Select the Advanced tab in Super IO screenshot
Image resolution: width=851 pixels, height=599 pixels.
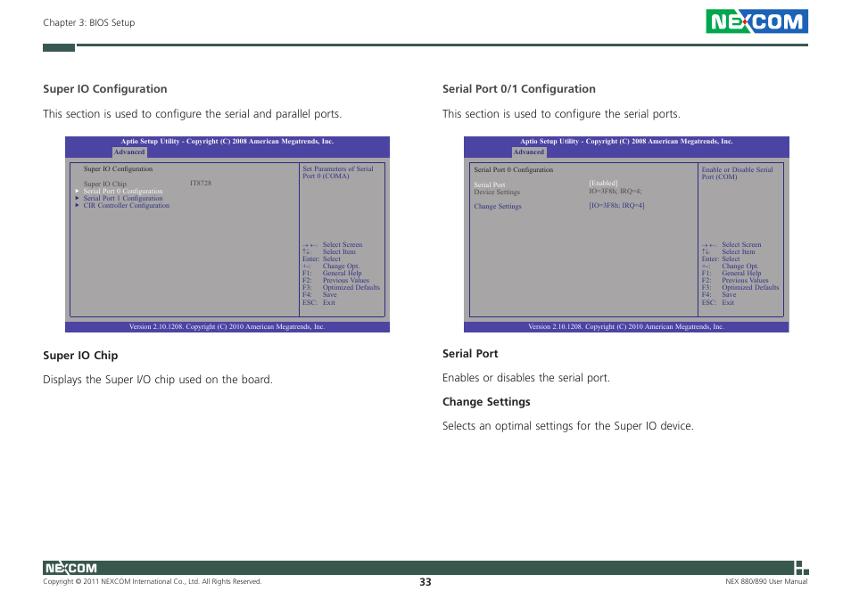pos(129,152)
